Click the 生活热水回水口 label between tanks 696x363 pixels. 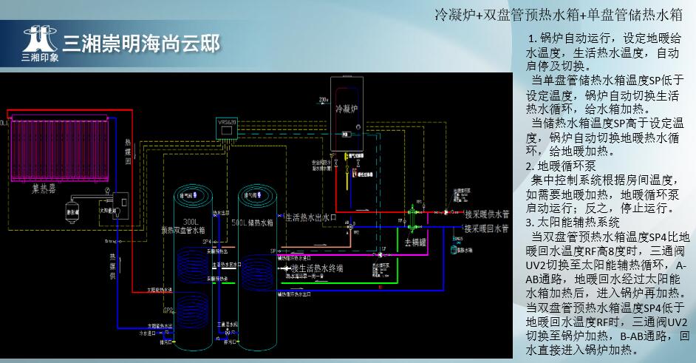click(x=226, y=265)
